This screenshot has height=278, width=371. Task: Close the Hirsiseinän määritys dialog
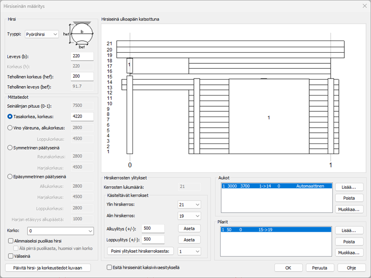pyautogui.click(x=364, y=6)
